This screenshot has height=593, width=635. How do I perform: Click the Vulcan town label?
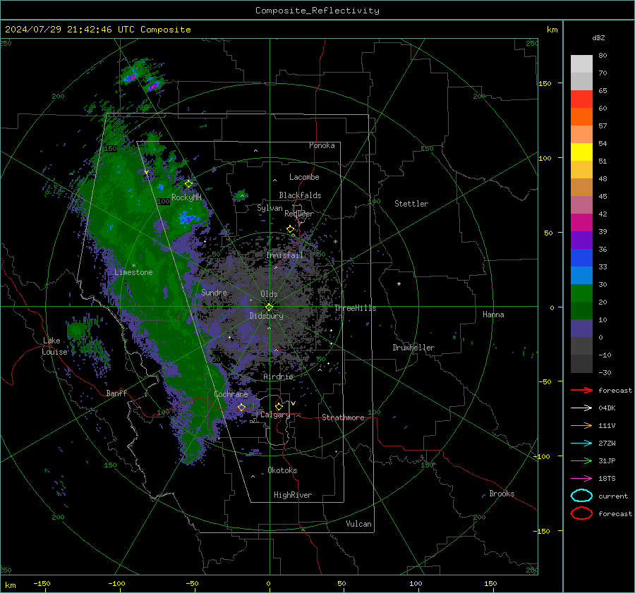(359, 524)
